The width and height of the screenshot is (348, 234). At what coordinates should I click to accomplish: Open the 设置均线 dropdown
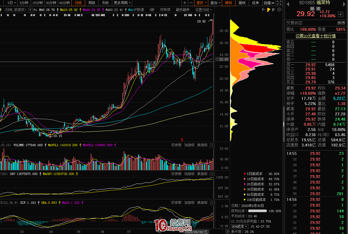point(203,10)
